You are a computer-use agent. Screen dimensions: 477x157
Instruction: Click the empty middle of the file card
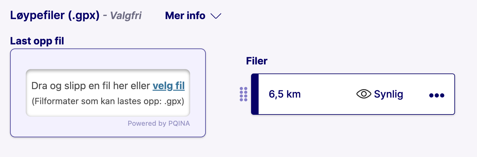click(x=328, y=94)
